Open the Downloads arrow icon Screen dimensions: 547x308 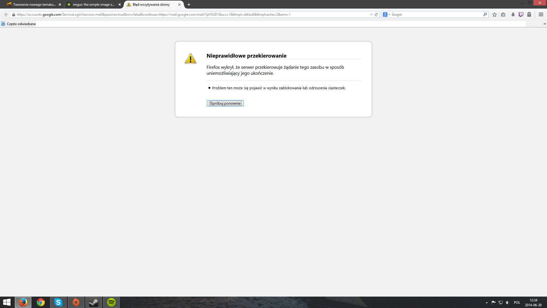[x=513, y=15]
